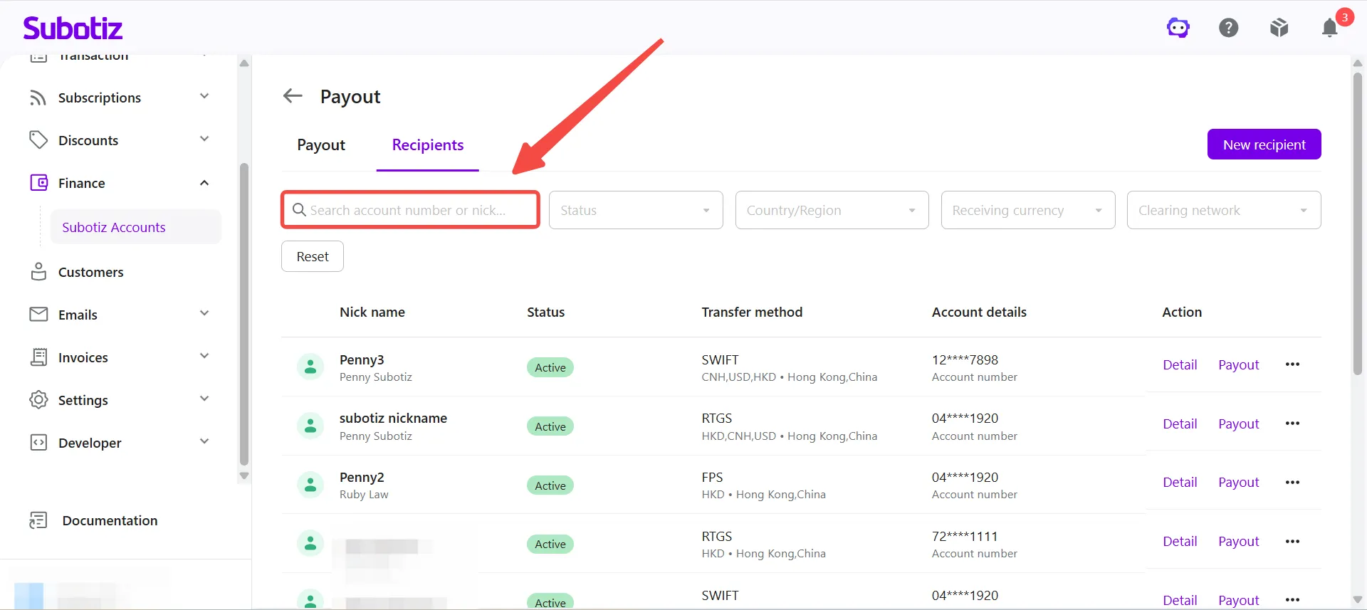Click the Discounts tag icon
1367x610 pixels.
pos(38,140)
